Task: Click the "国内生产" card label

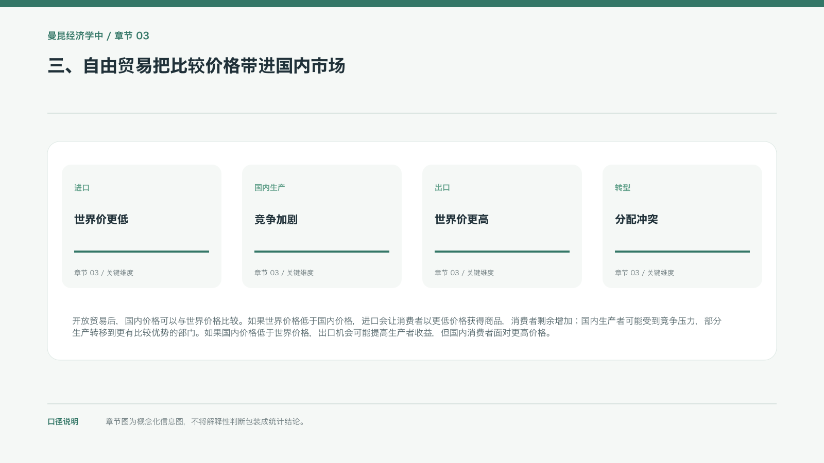Action: click(x=269, y=188)
